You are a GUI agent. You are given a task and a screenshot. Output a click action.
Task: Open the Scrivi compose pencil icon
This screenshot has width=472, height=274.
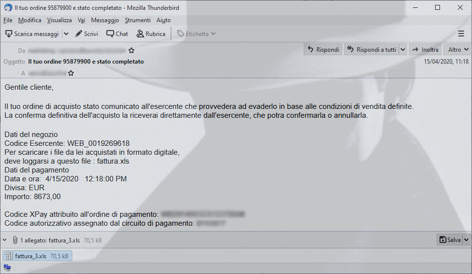[x=79, y=34]
